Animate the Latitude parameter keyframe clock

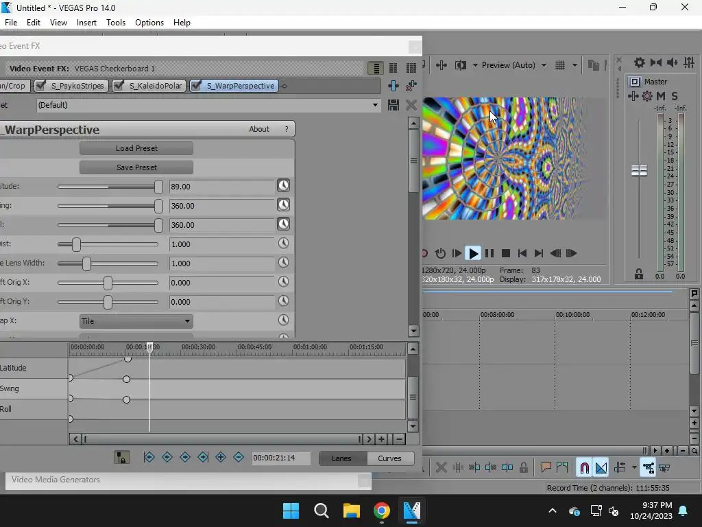[283, 185]
